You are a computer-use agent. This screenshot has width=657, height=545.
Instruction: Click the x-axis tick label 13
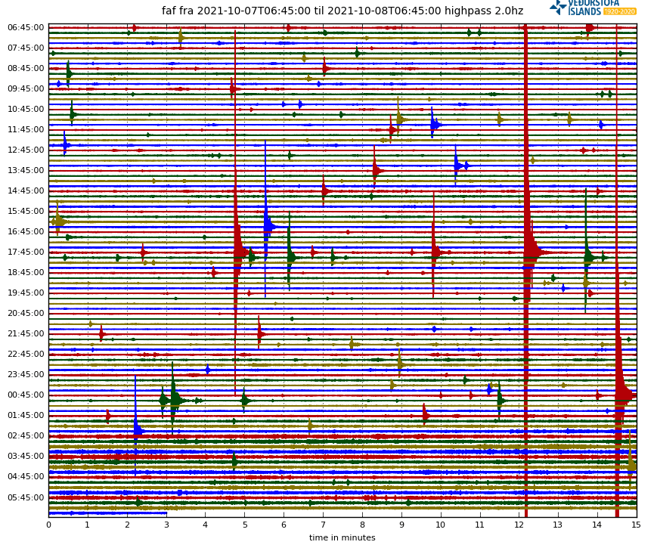[558, 525]
